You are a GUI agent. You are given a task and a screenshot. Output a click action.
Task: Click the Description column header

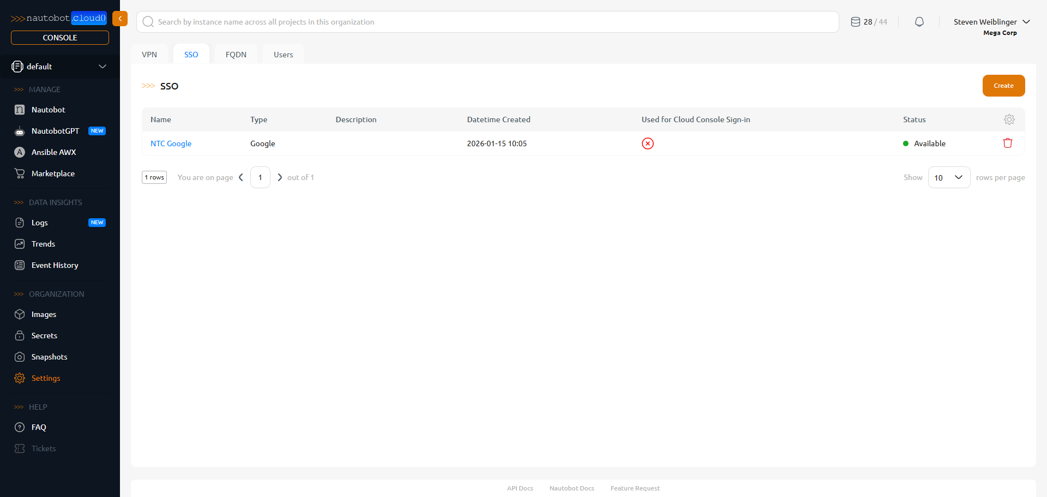click(356, 119)
